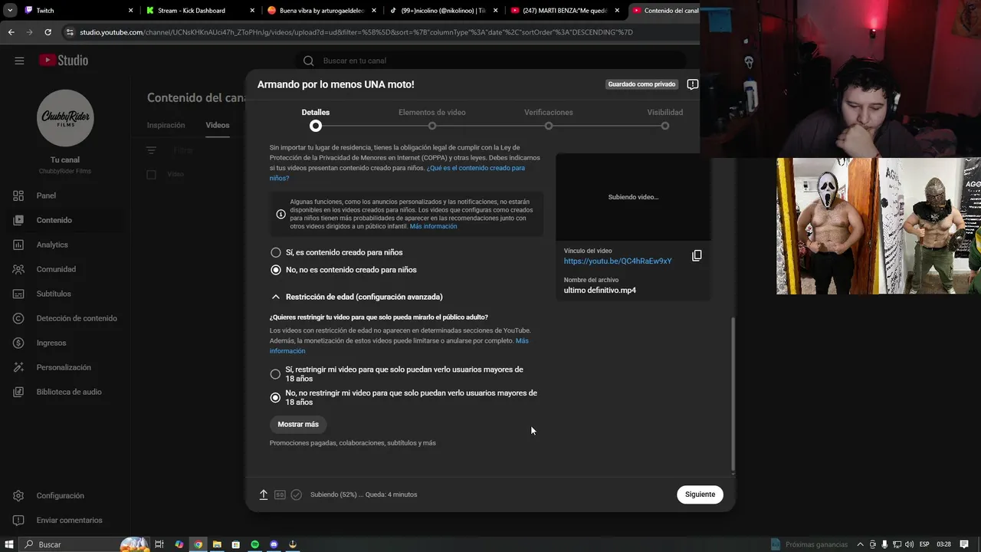The image size is (981, 552).
Task: Open the browser tab list dropdown
Action: pos(10,11)
